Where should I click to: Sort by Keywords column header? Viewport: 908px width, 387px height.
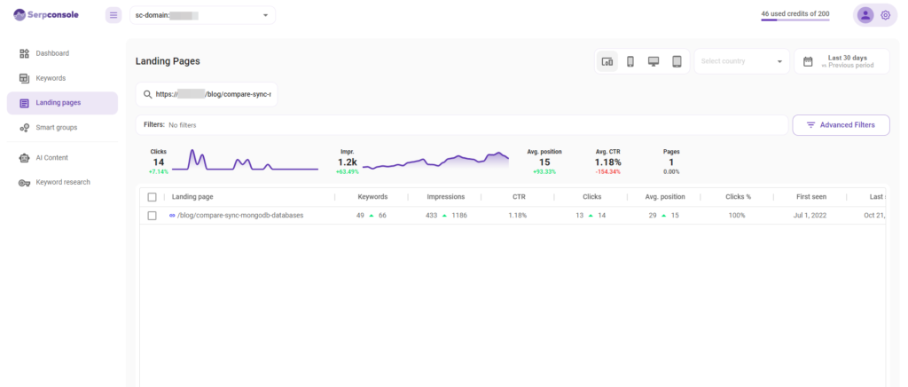click(372, 197)
